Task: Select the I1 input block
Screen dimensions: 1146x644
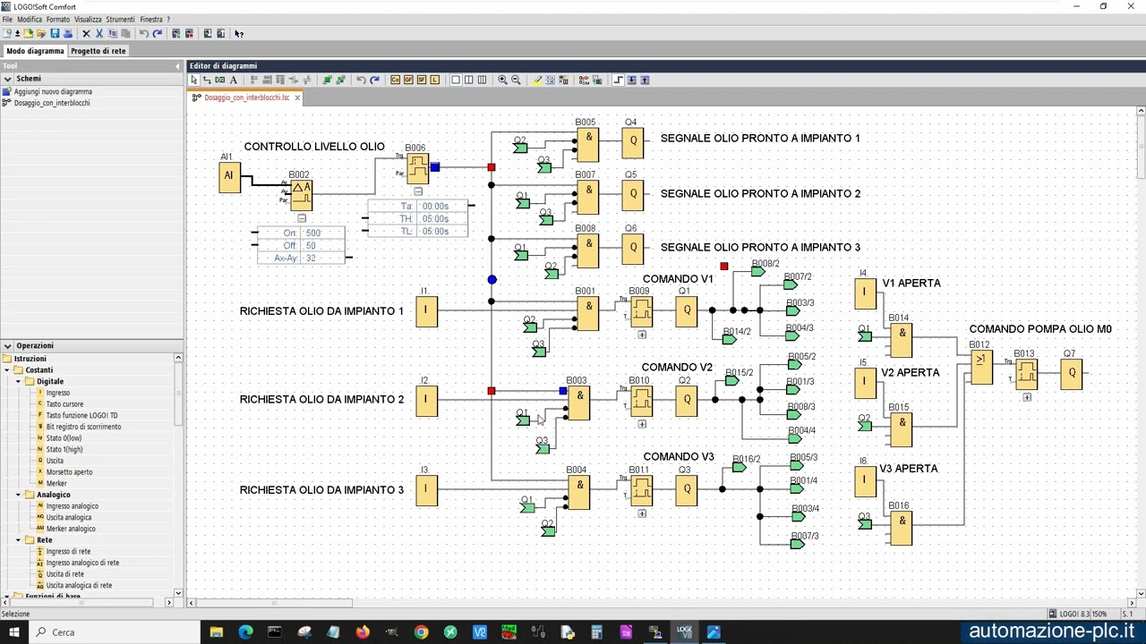Action: pos(426,311)
